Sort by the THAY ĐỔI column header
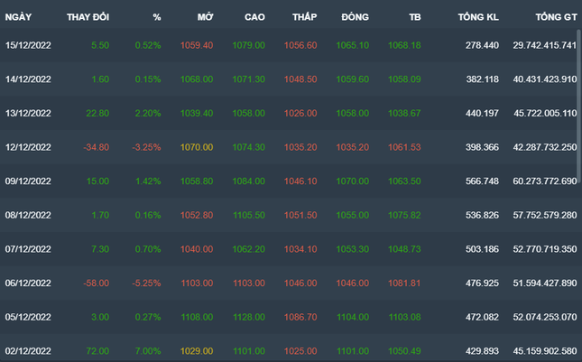This screenshot has height=362, width=582. tap(88, 17)
